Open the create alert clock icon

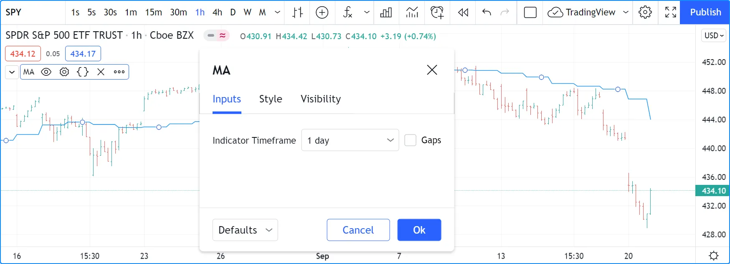click(x=437, y=12)
